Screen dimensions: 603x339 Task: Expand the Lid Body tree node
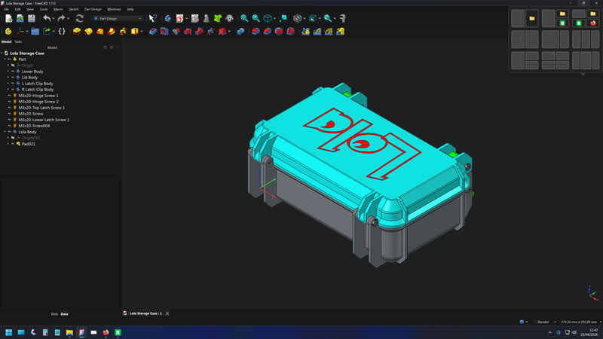(8, 78)
